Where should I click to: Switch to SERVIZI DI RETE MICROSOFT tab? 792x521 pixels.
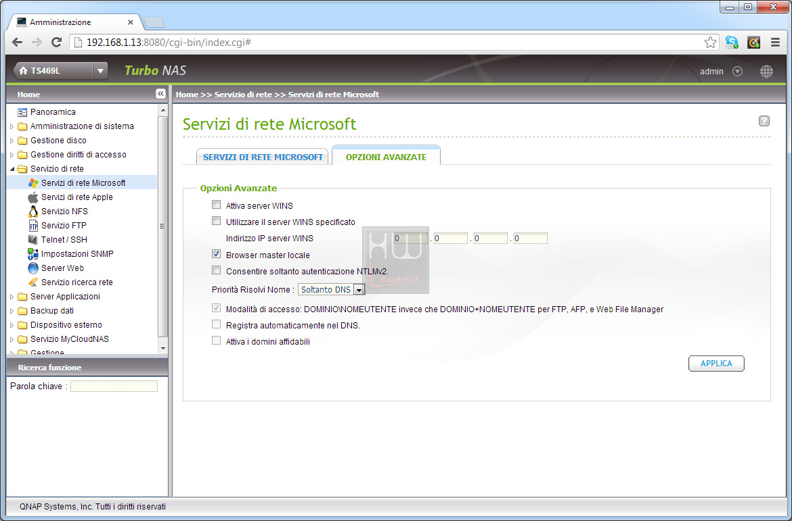(x=263, y=157)
